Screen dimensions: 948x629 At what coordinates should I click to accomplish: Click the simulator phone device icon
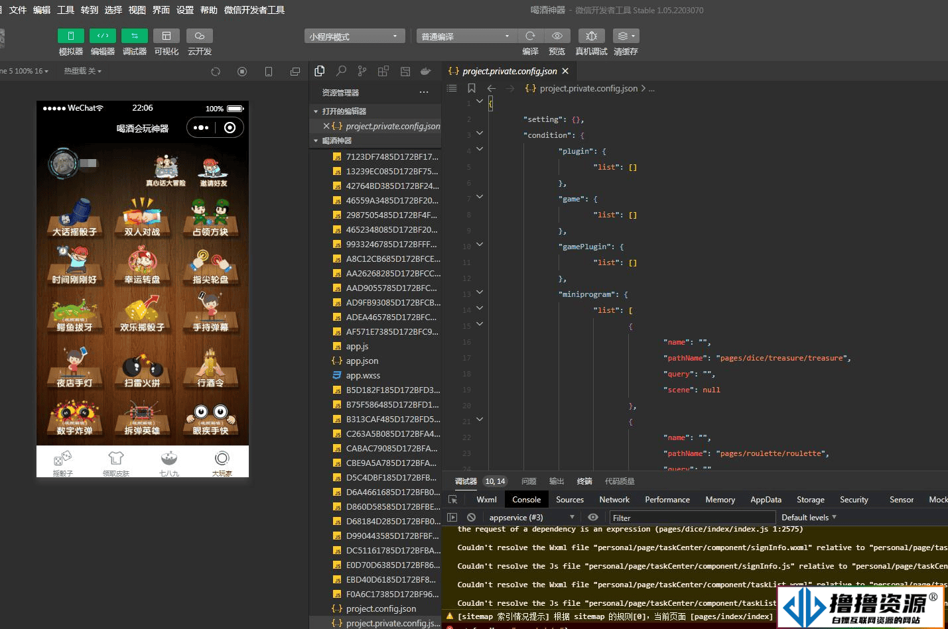[269, 72]
